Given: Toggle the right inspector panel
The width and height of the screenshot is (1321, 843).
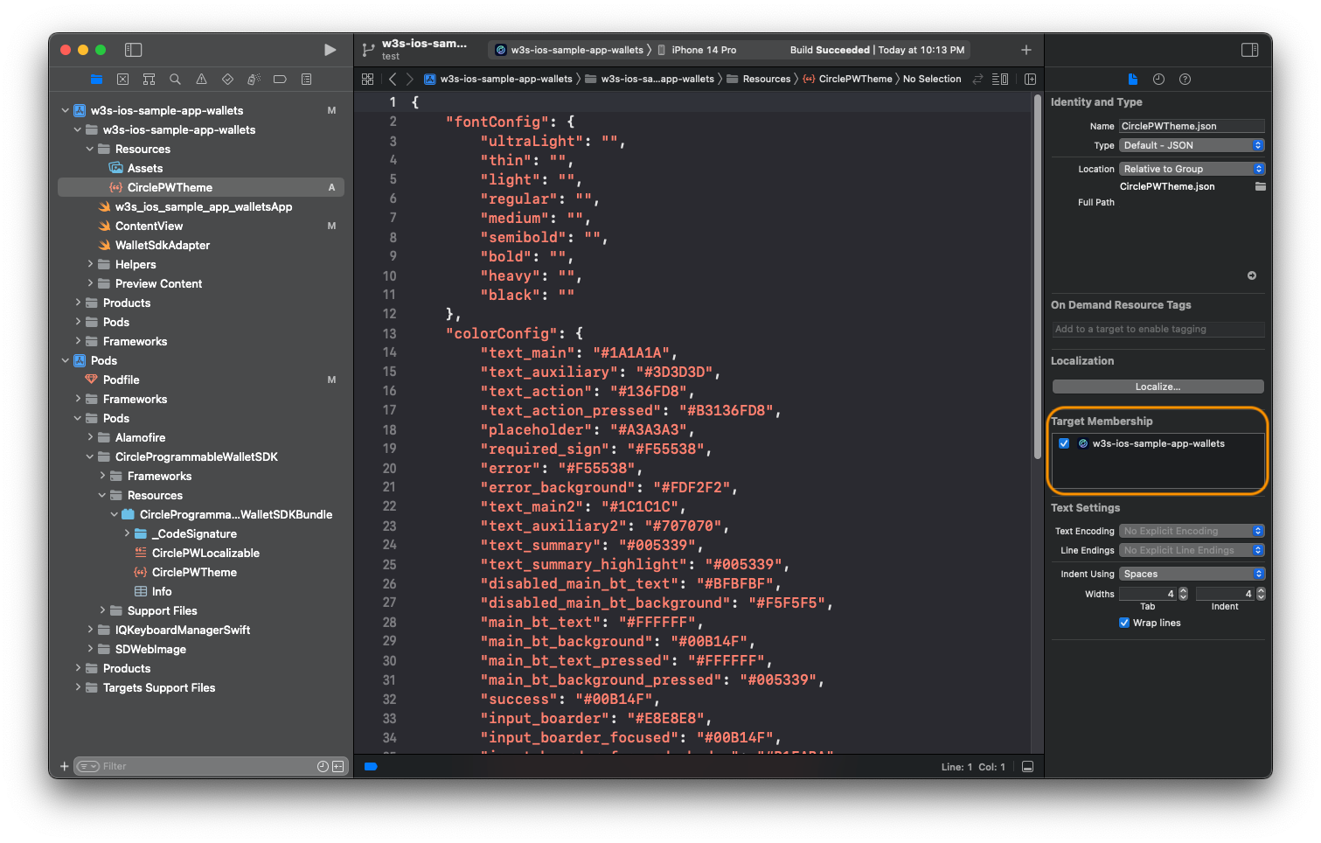Looking at the screenshot, I should [x=1249, y=50].
